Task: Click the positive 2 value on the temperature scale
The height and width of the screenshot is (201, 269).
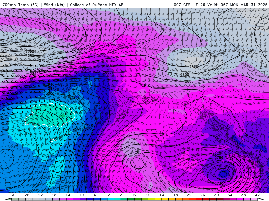Action: pos(121,195)
